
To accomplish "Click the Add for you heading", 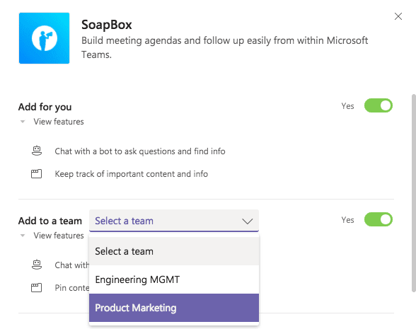I will pyautogui.click(x=45, y=107).
